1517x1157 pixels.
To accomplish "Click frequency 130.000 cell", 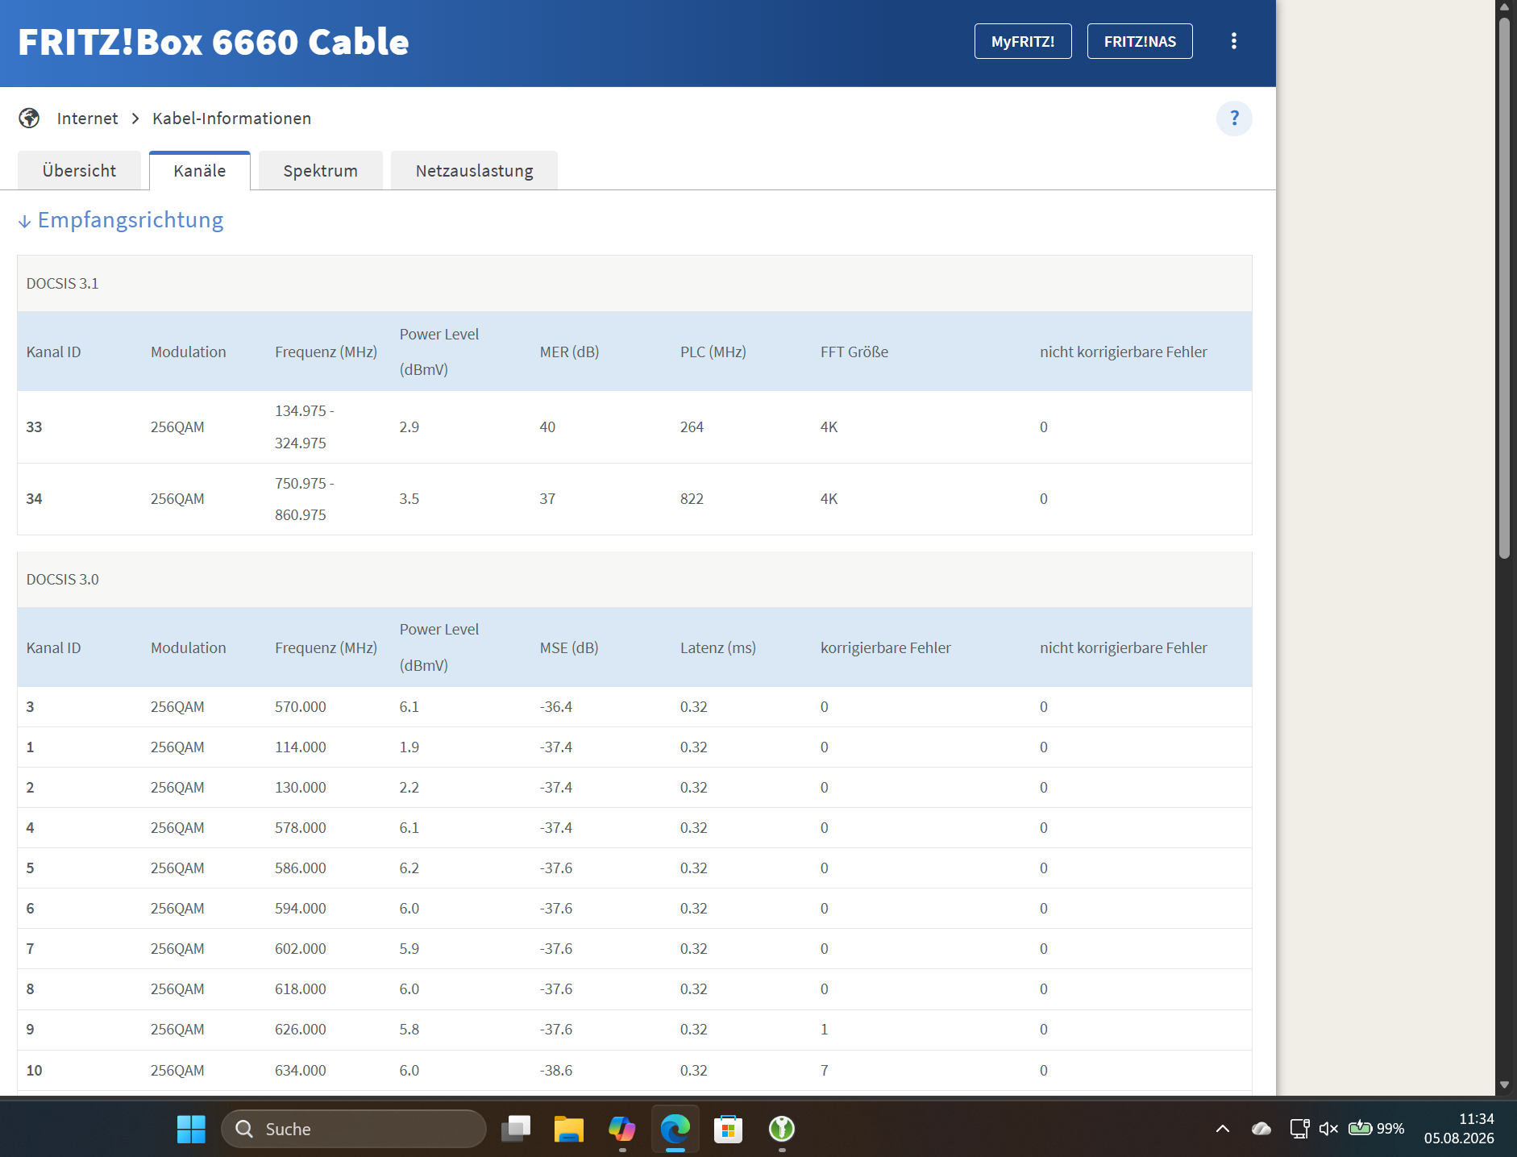I will (x=301, y=788).
